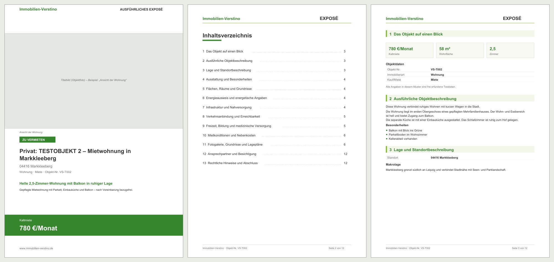The height and width of the screenshot is (262, 554).
Task: Select contents entry 'Lage und Standortbeschreibung'
Action: 274,70
